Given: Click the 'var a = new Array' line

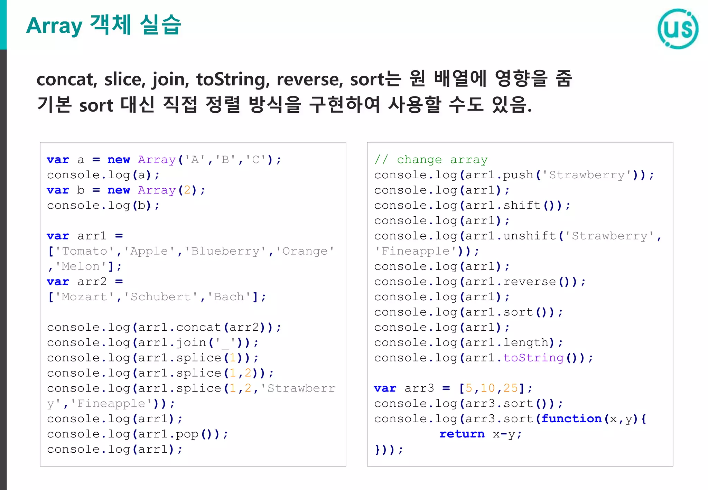Looking at the screenshot, I should (x=164, y=160).
